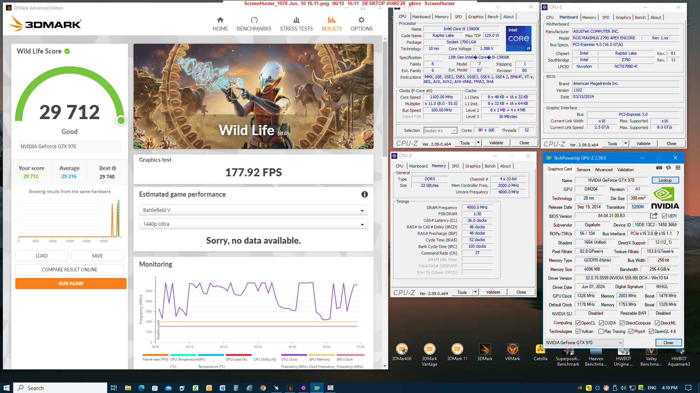Screen dimensions: 700x393
Task: Click COMPARE RESULT ONLINE
Action: [x=69, y=270]
